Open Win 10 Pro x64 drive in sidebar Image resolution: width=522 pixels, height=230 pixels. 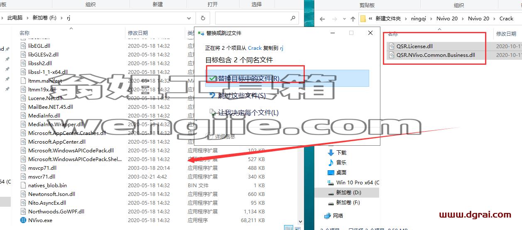(x=358, y=182)
